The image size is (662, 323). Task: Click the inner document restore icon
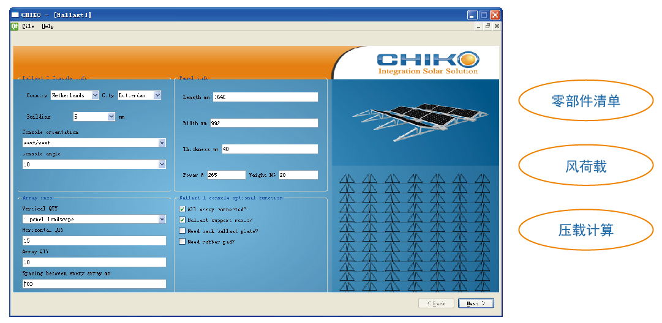tap(488, 26)
